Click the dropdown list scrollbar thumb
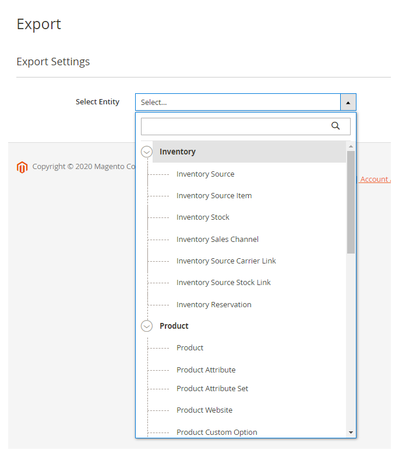This screenshot has height=457, width=399. [x=351, y=201]
